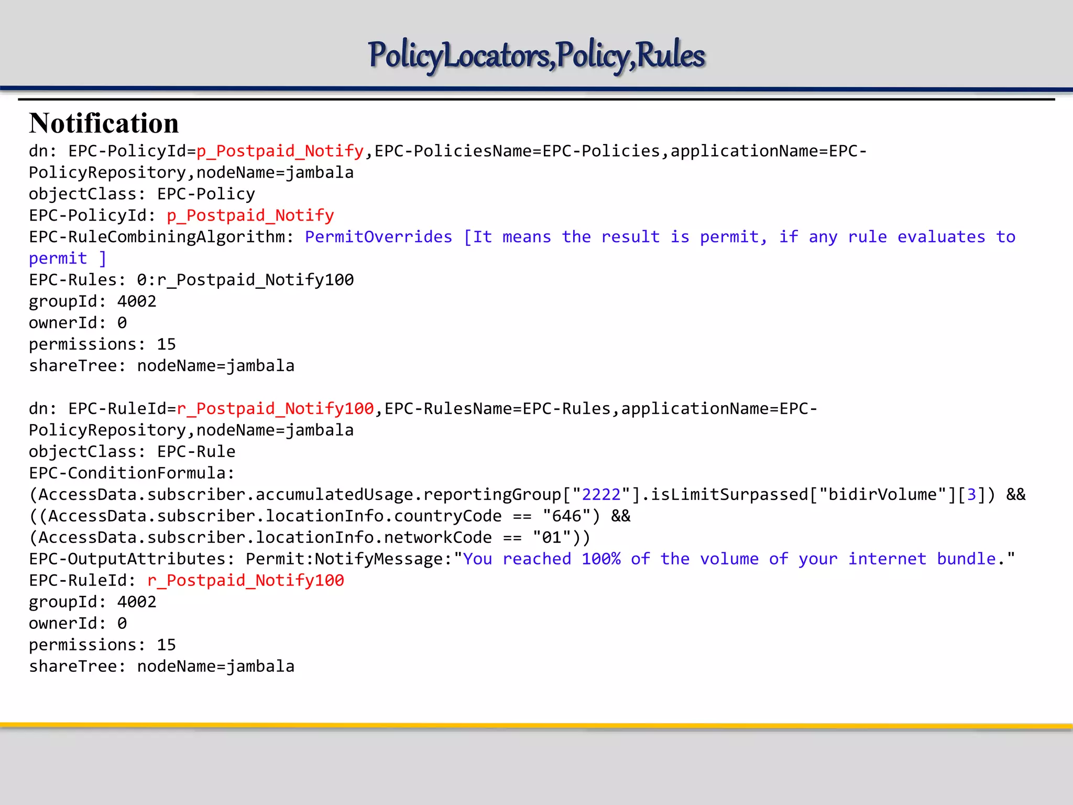Click the blue word permit ] on the wrapped line
The width and height of the screenshot is (1073, 805).
point(68,258)
